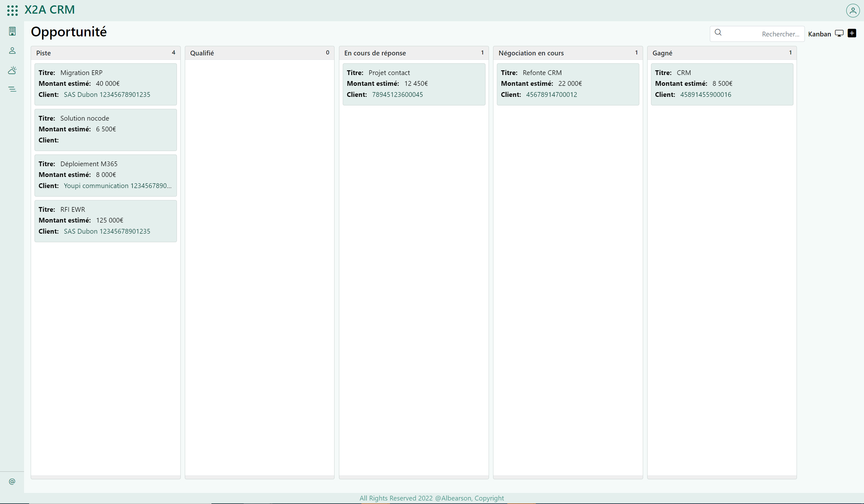Open the nine-dot app launcher

12,10
